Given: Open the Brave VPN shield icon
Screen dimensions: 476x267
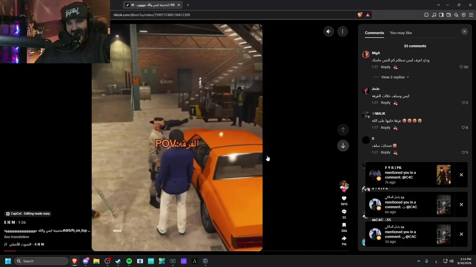Looking at the screenshot, I should [x=463, y=15].
